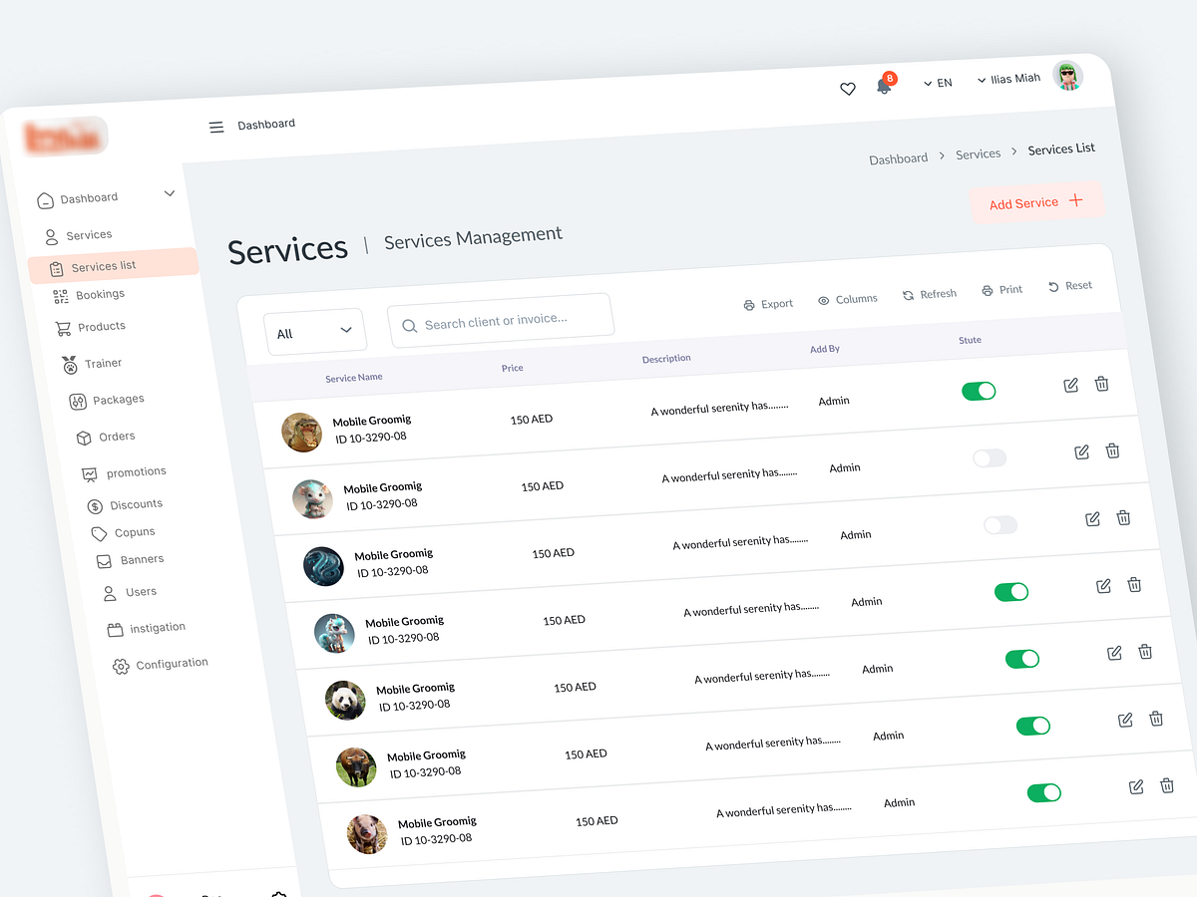
Task: Expand the Dashboard sidebar chevron
Action: click(x=170, y=193)
